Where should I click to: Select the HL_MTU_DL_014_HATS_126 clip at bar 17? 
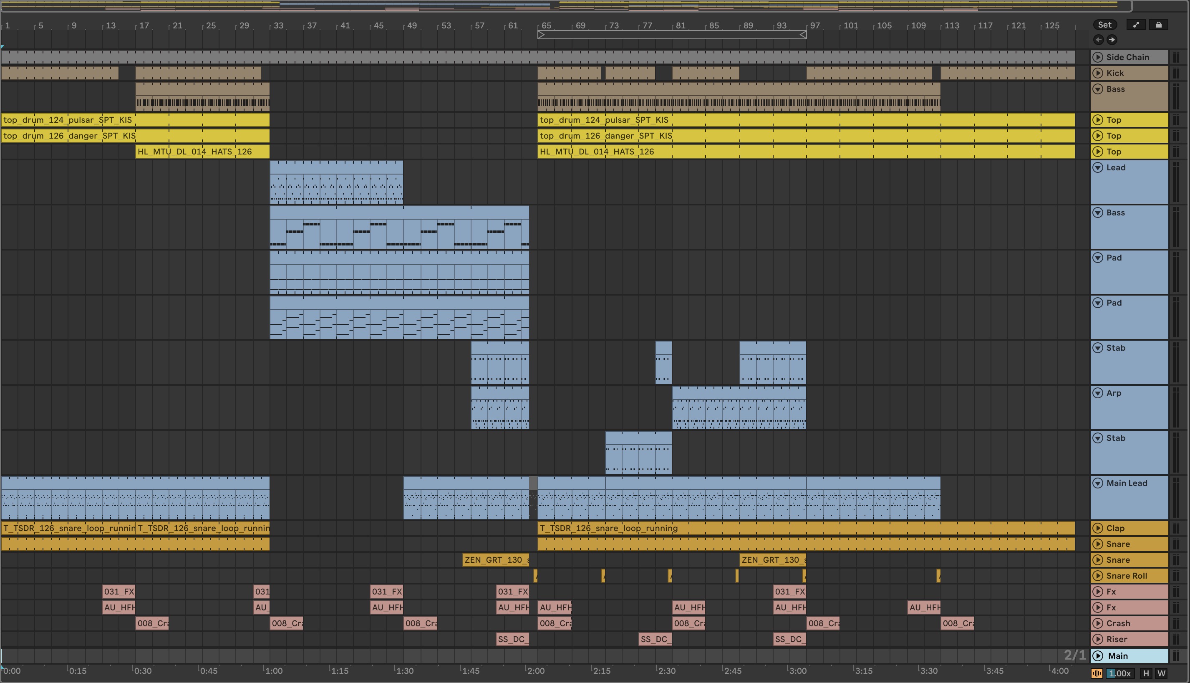tap(202, 152)
